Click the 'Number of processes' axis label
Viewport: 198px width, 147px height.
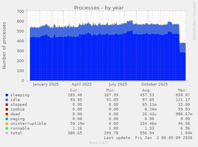(x=4, y=46)
